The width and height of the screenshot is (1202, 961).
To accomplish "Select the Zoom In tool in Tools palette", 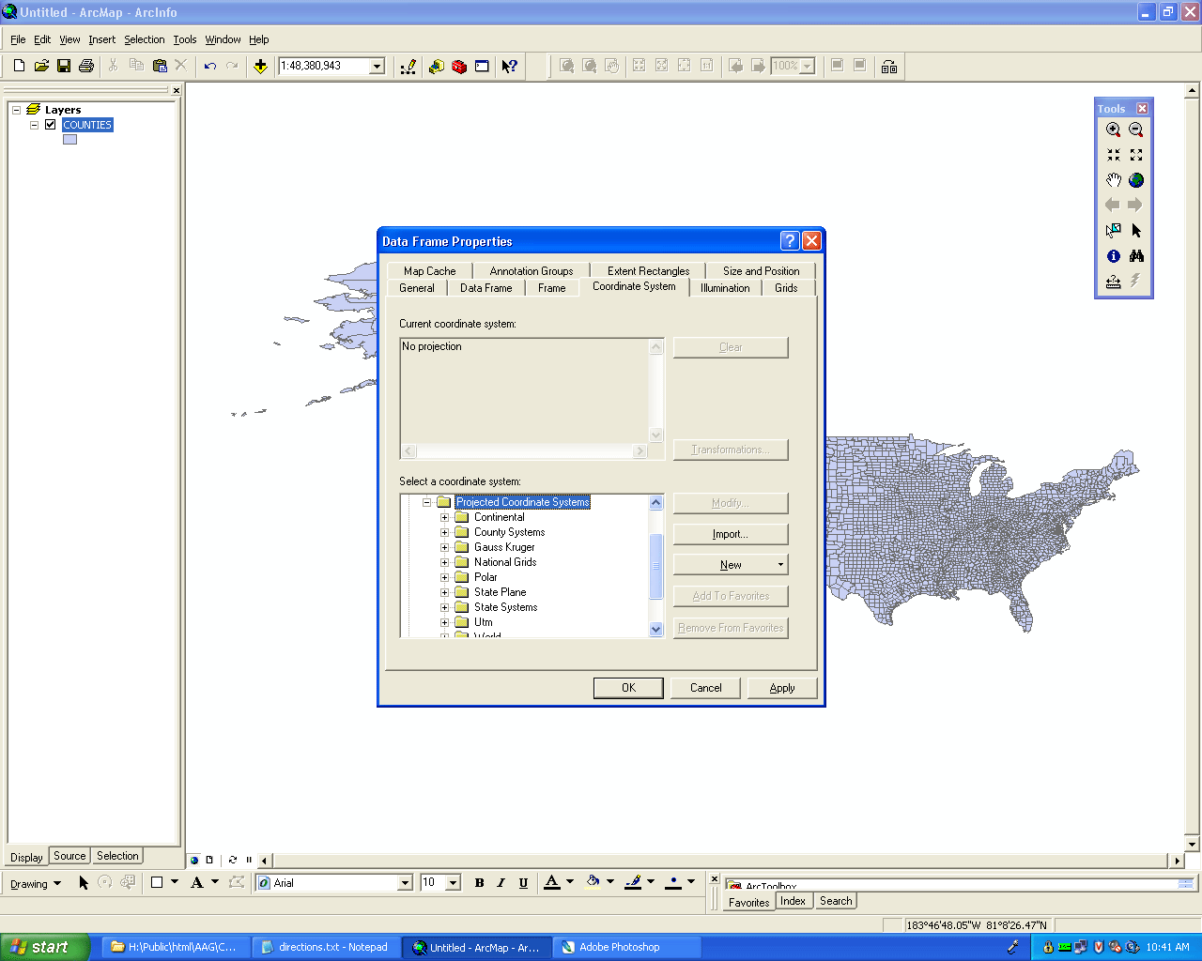I will [x=1113, y=130].
